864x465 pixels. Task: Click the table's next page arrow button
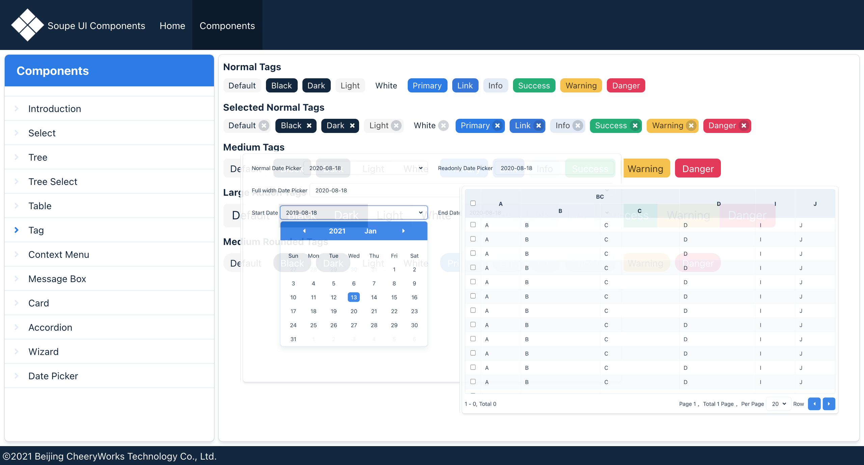tap(829, 404)
